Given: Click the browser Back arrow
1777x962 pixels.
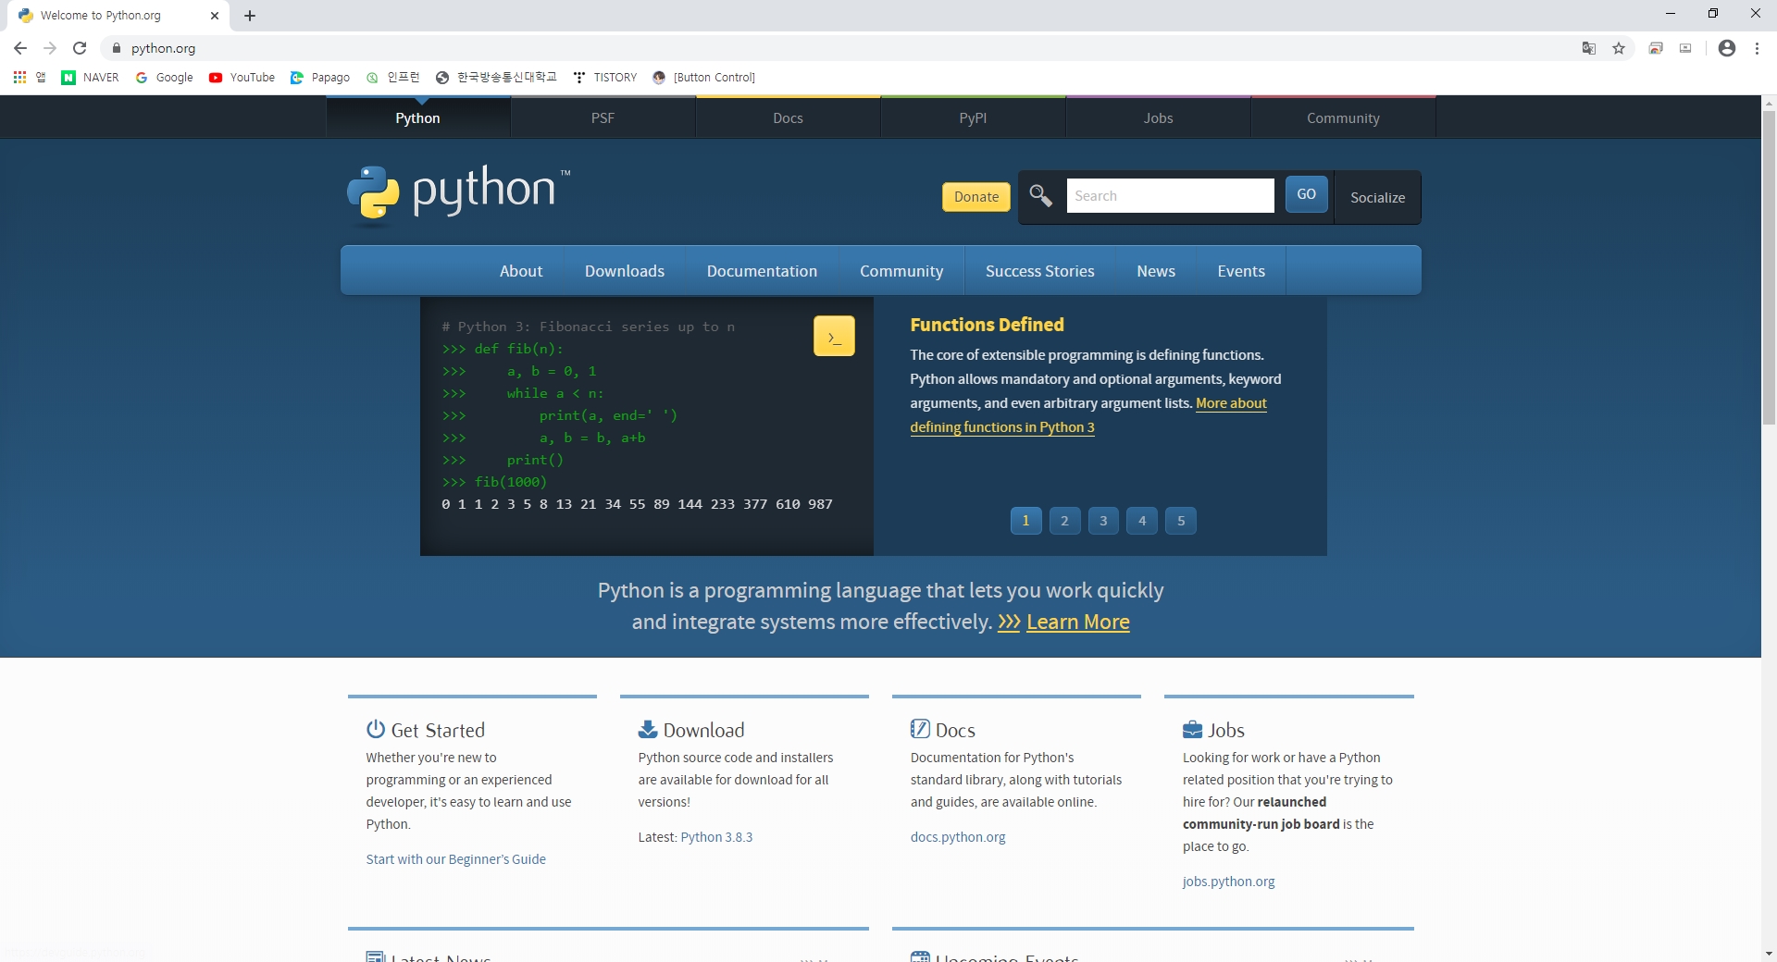Looking at the screenshot, I should point(20,48).
